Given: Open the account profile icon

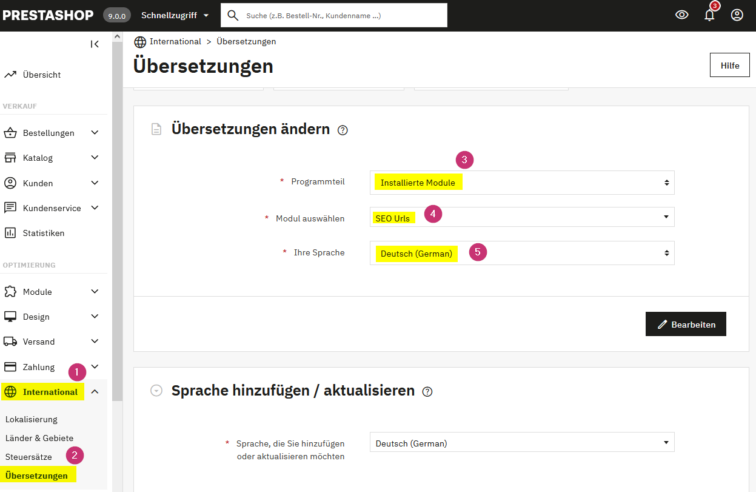Looking at the screenshot, I should pyautogui.click(x=737, y=15).
